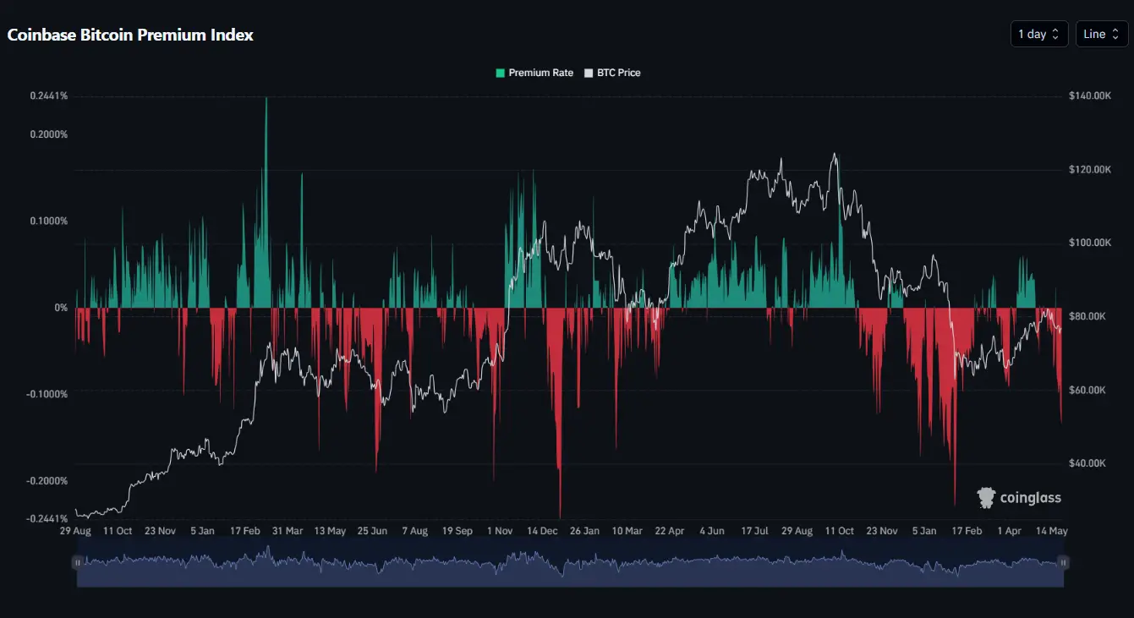Click the 5 Jan date label near 23 Nov
The width and height of the screenshot is (1134, 618).
(924, 532)
